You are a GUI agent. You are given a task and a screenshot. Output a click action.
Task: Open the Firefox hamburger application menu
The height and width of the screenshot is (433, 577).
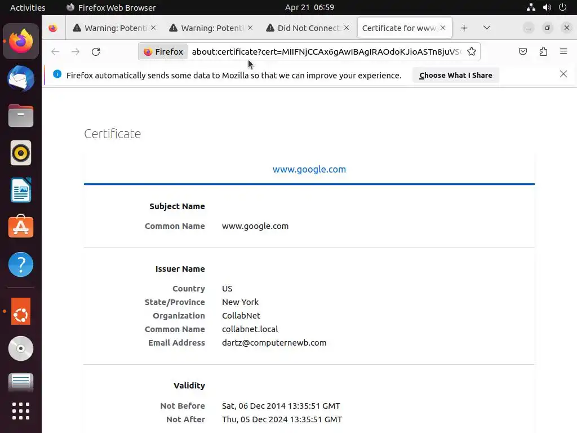pos(563,51)
